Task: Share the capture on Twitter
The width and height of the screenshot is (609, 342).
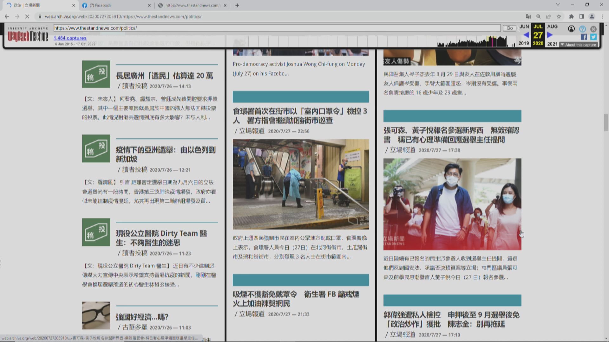Action: point(593,37)
